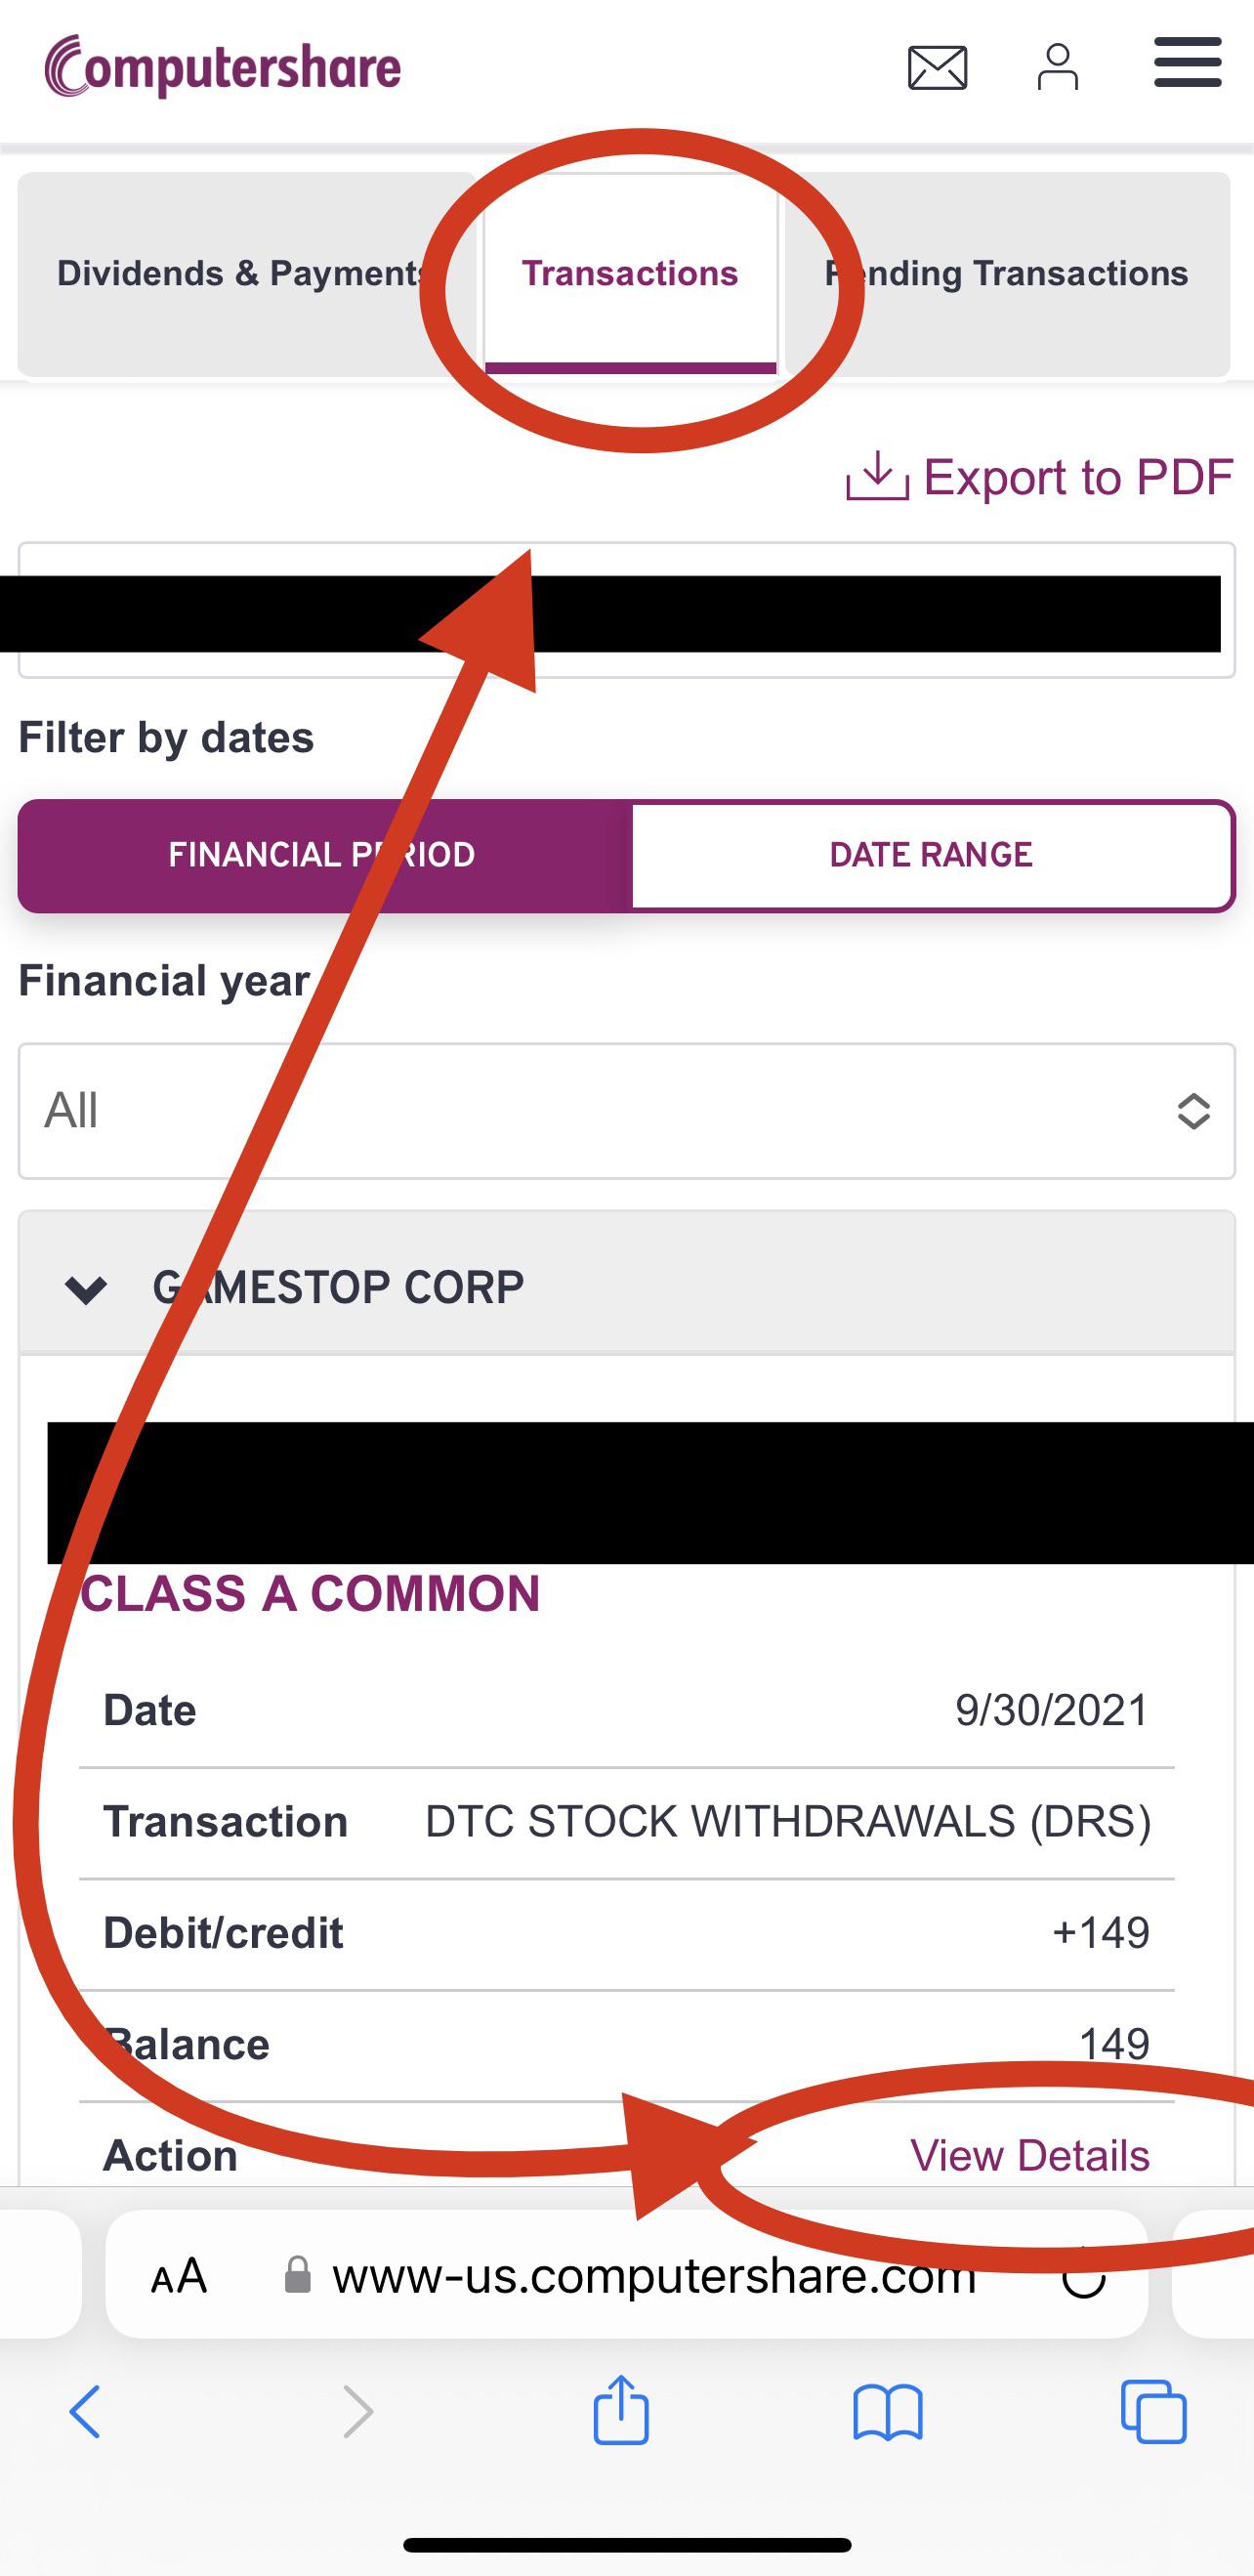Select the FINANCIAL PERIOD filter toggle

pyautogui.click(x=322, y=855)
